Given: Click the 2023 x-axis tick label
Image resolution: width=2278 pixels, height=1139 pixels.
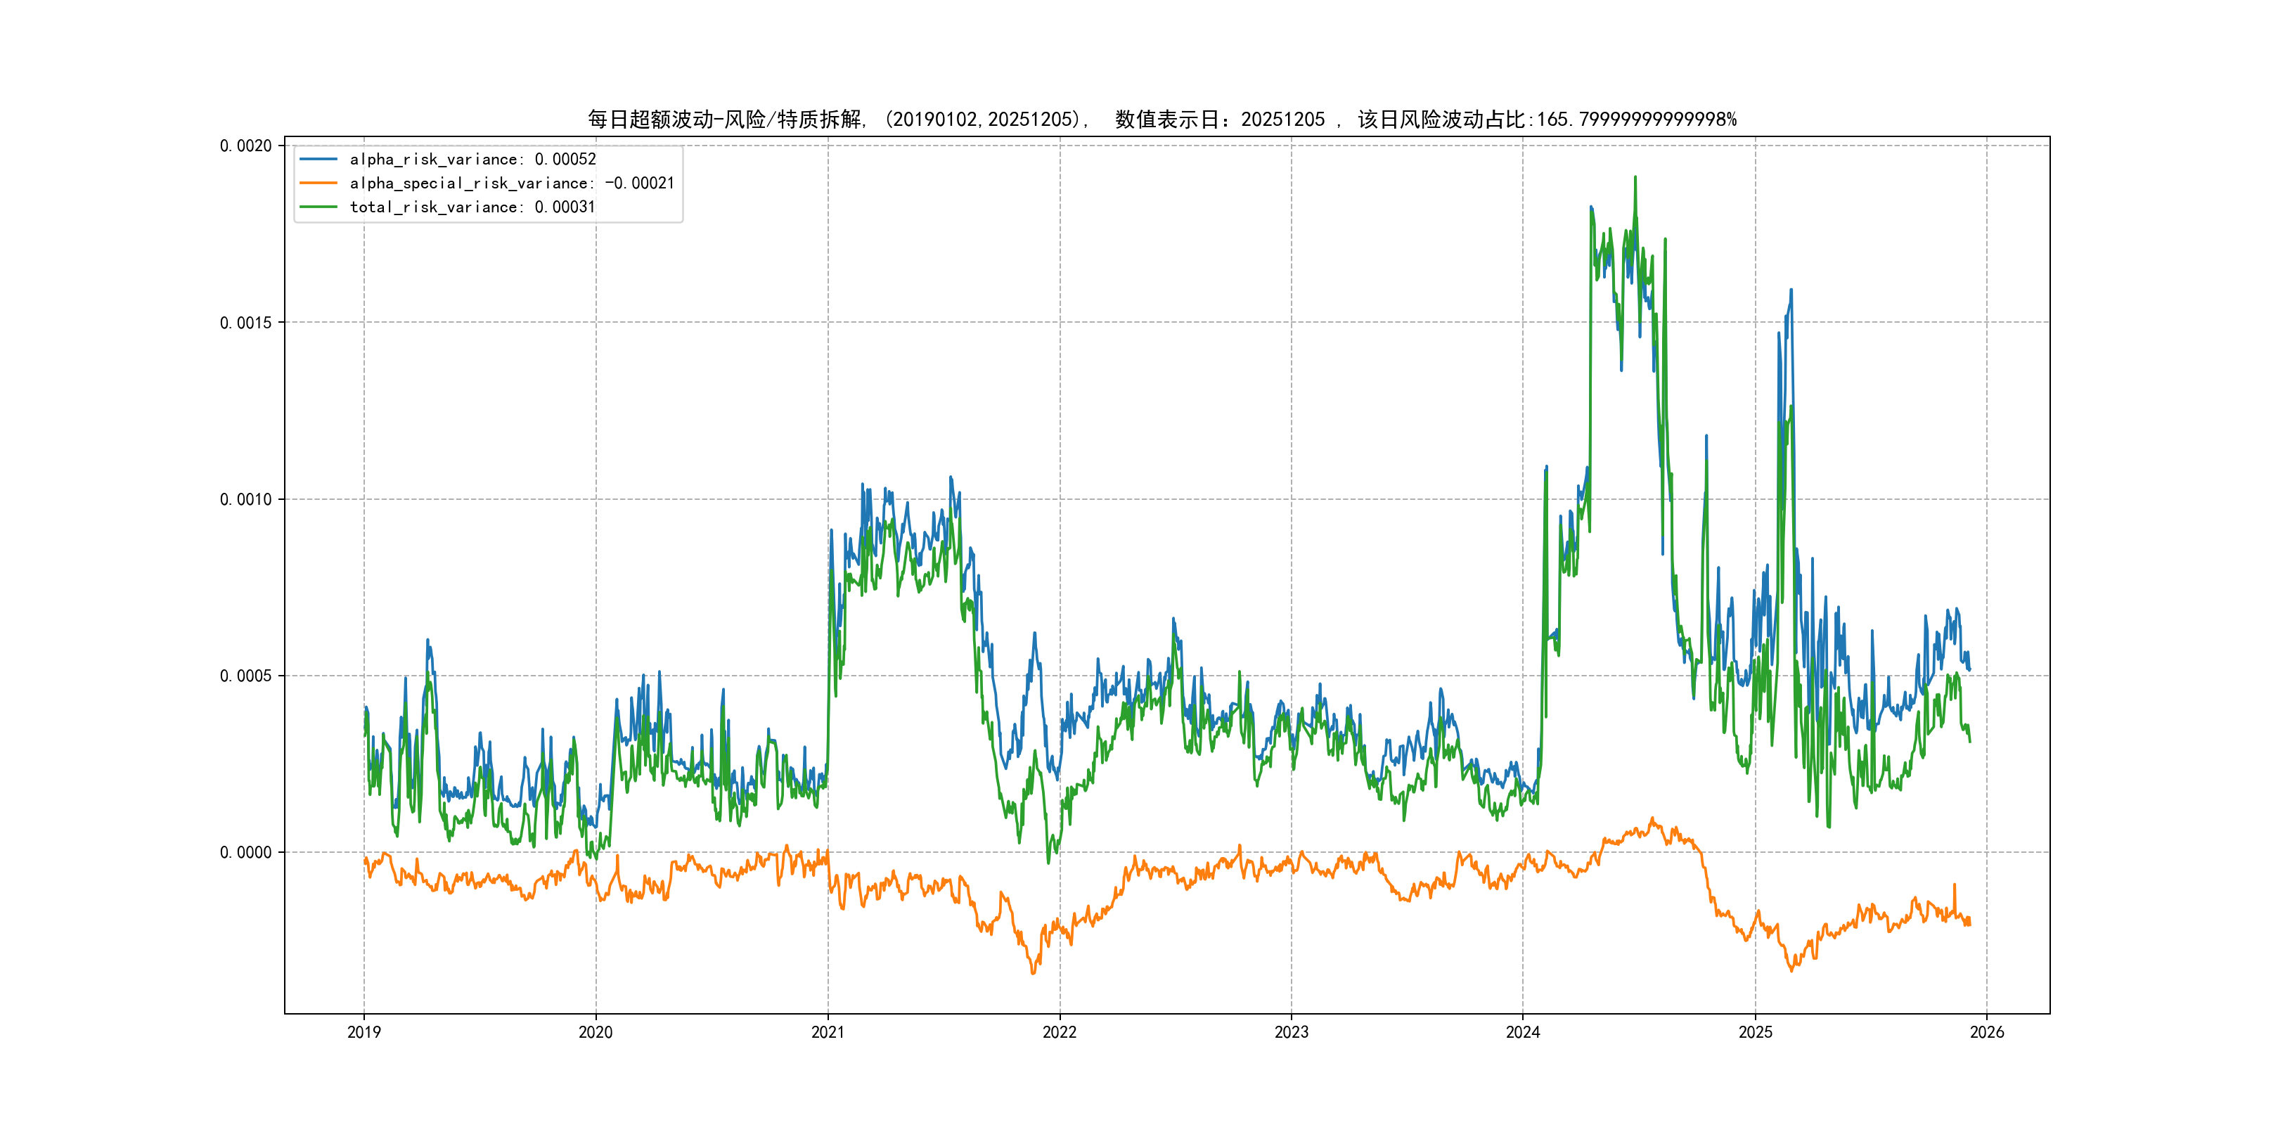Looking at the screenshot, I should pos(1291,1032).
